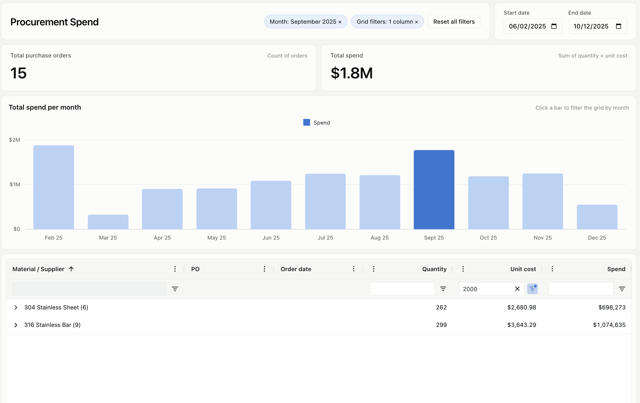Sort by the Material / Supplier header
This screenshot has width=640, height=403.
coord(39,269)
